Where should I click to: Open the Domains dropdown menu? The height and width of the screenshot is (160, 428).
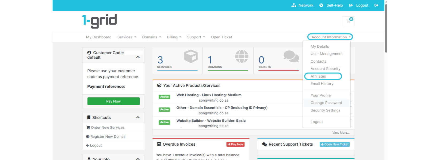pyautogui.click(x=152, y=37)
